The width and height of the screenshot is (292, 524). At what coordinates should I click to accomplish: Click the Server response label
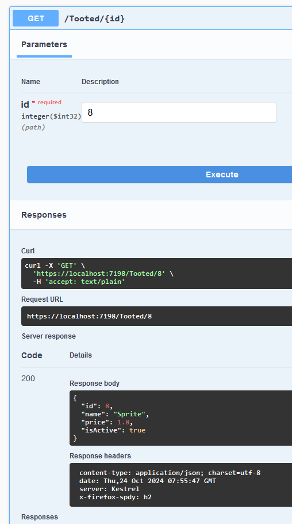49,336
